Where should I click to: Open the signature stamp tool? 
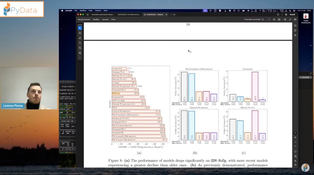(80, 53)
